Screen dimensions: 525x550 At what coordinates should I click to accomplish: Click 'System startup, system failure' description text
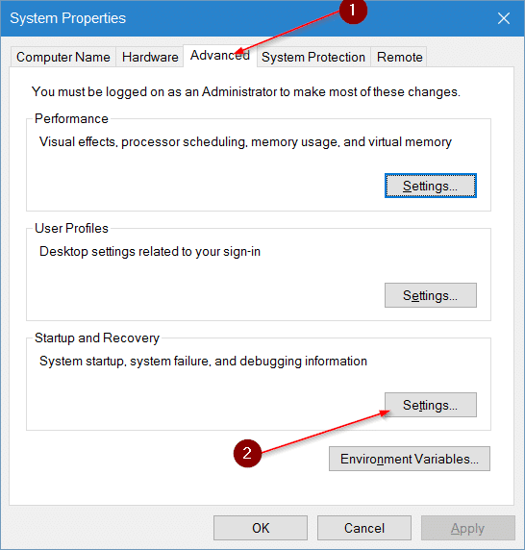[x=203, y=361]
